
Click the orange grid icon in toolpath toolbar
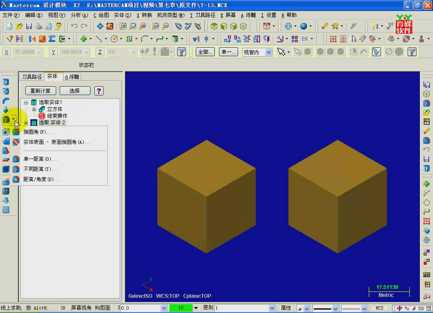coord(333,39)
